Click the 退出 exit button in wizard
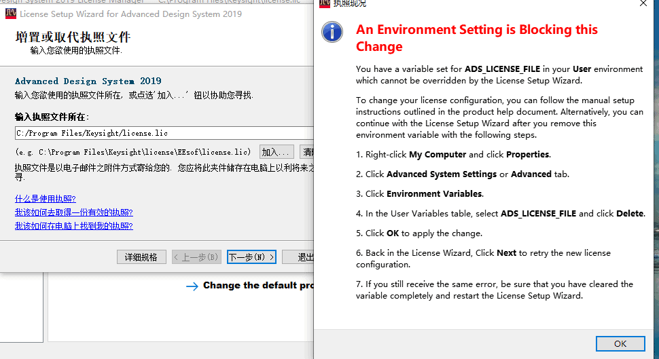 pyautogui.click(x=298, y=257)
